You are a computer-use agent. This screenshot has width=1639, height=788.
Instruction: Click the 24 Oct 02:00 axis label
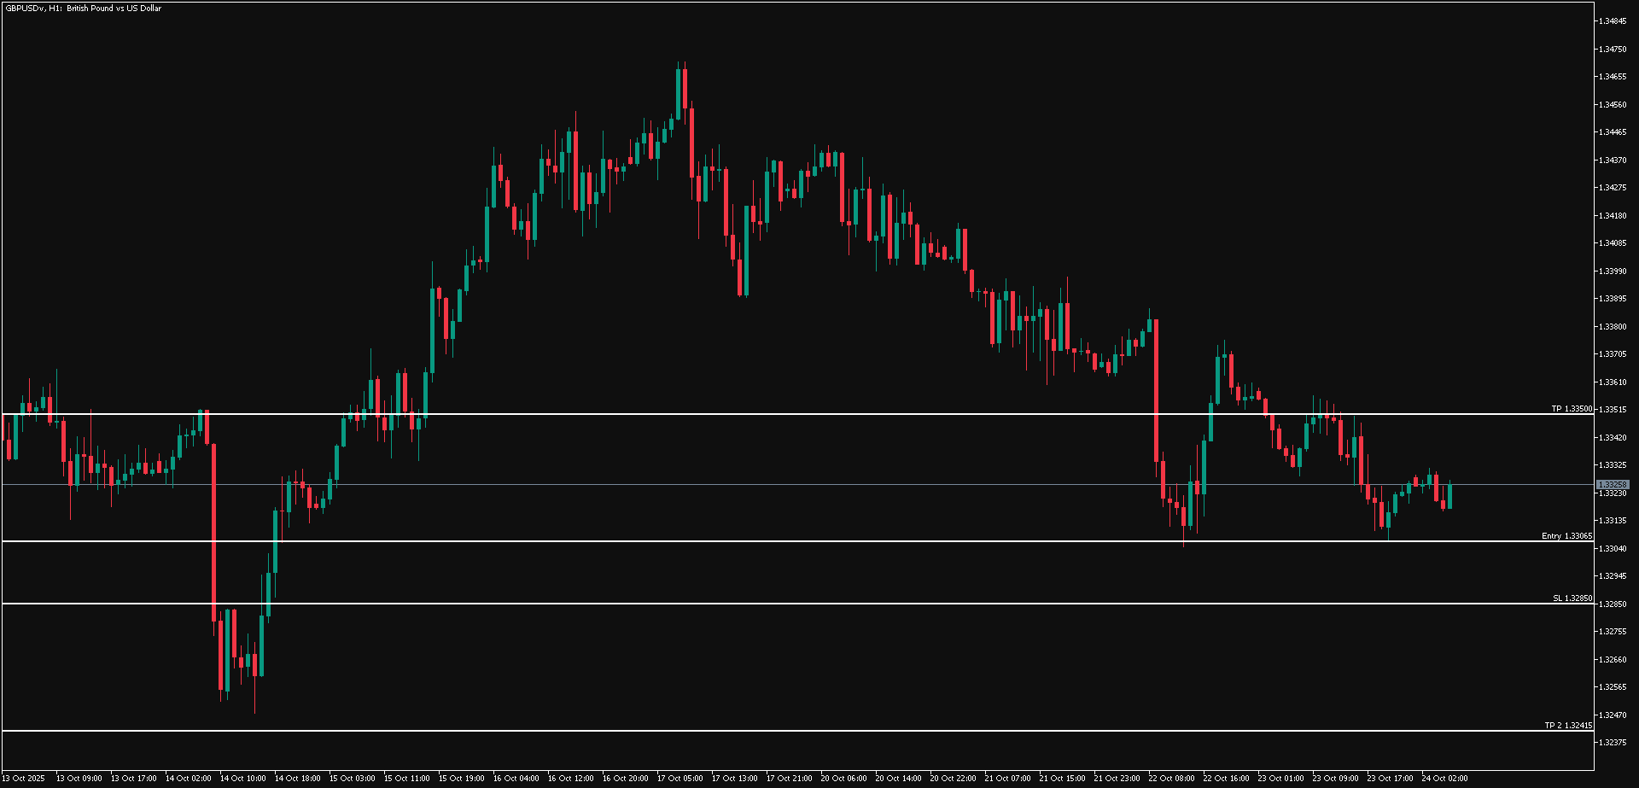(1445, 778)
